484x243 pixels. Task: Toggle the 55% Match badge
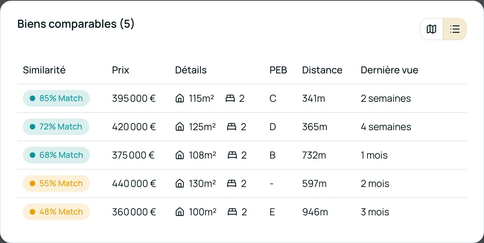coord(56,183)
